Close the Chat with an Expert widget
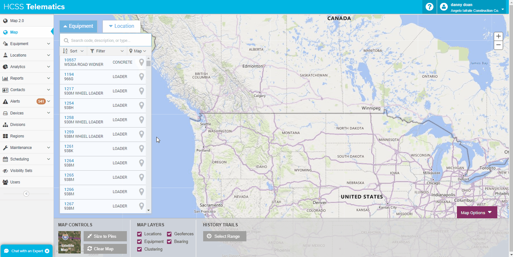The height and width of the screenshot is (257, 513). tap(47, 251)
